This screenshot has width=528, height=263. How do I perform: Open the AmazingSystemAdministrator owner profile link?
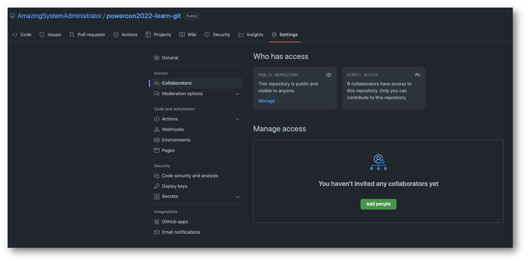[x=59, y=16]
